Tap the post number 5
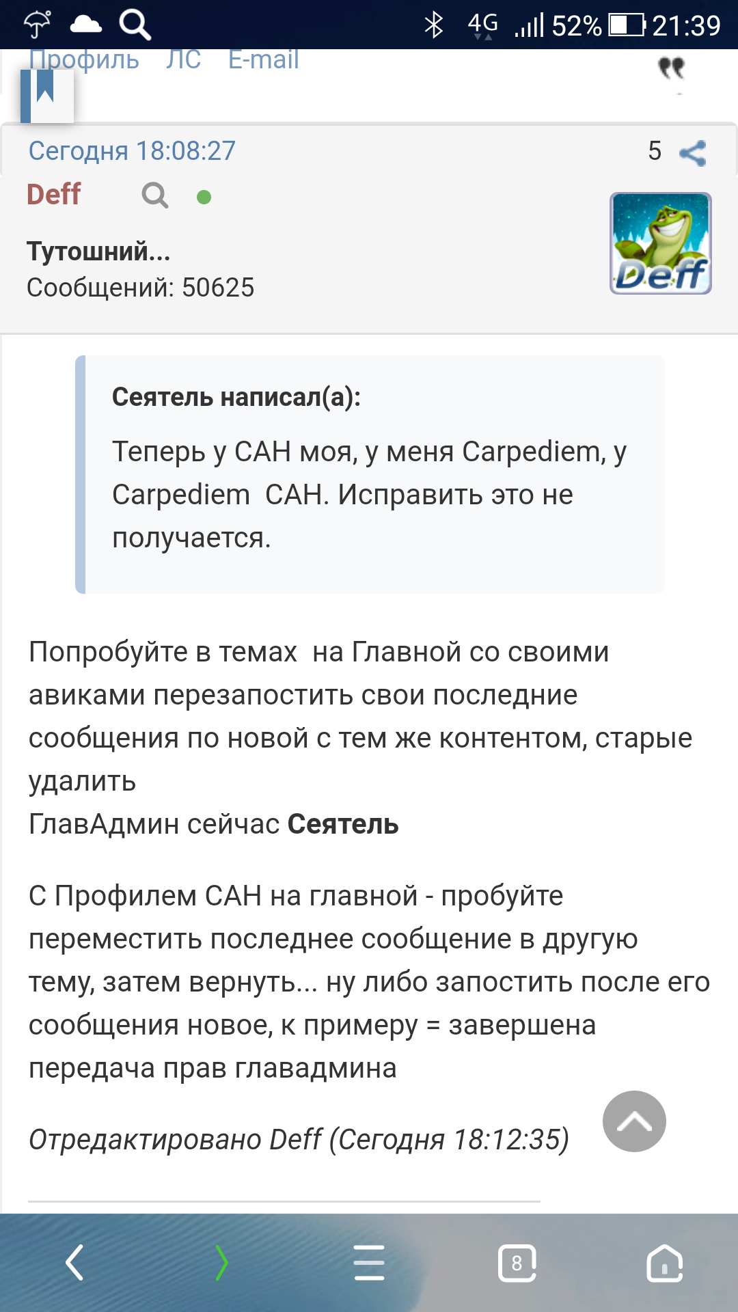 pos(655,151)
